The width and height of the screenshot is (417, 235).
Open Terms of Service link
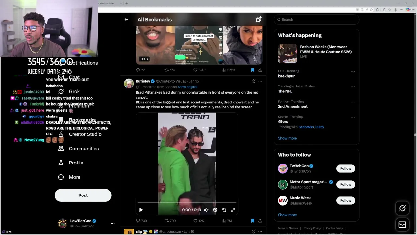click(288, 228)
